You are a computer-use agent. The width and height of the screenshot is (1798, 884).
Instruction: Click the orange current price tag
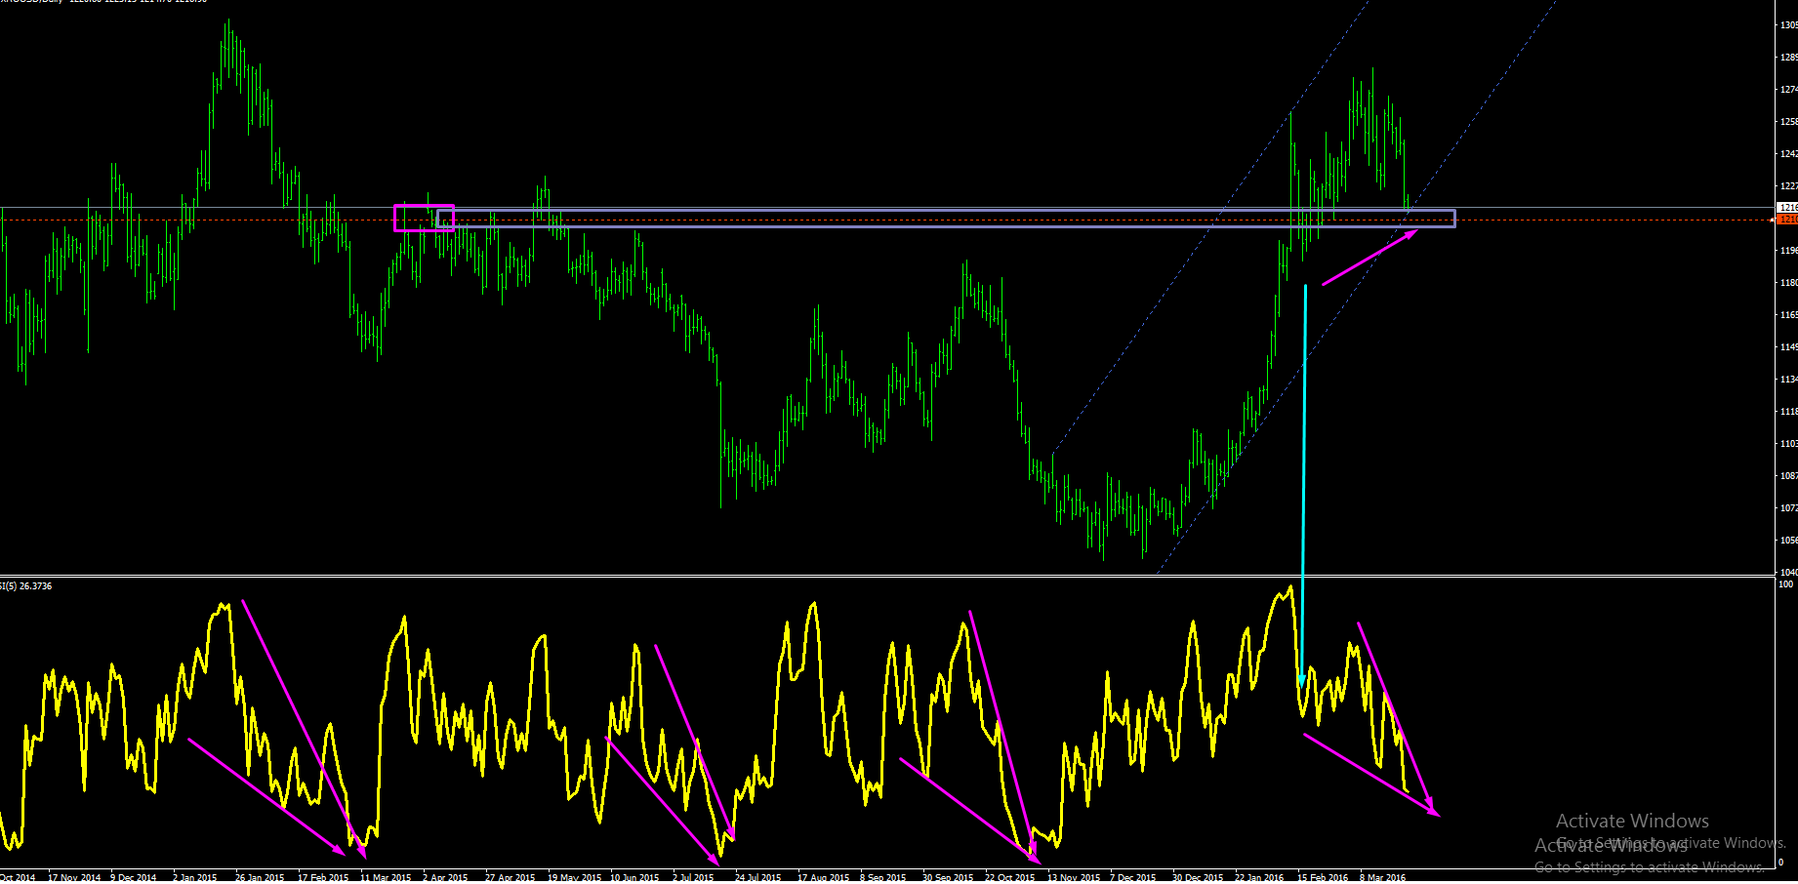pyautogui.click(x=1787, y=220)
